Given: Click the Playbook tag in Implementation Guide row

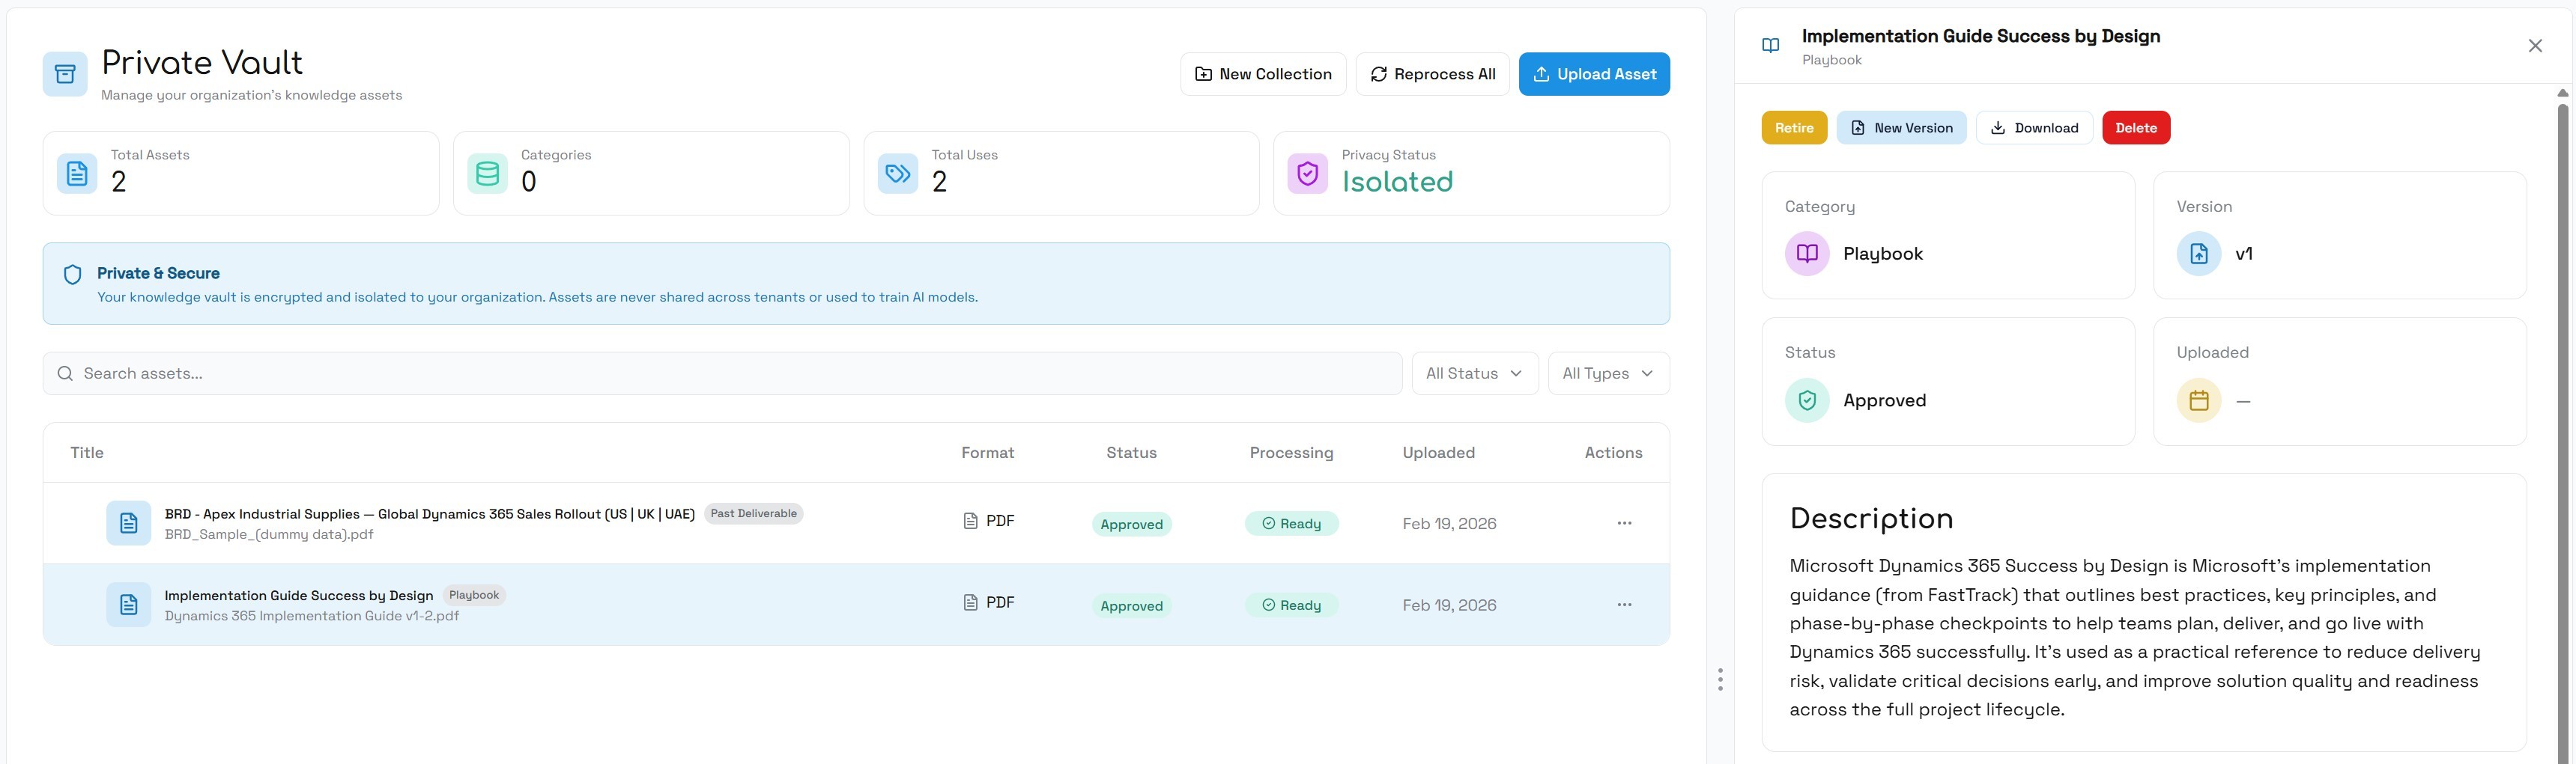Looking at the screenshot, I should pos(474,595).
